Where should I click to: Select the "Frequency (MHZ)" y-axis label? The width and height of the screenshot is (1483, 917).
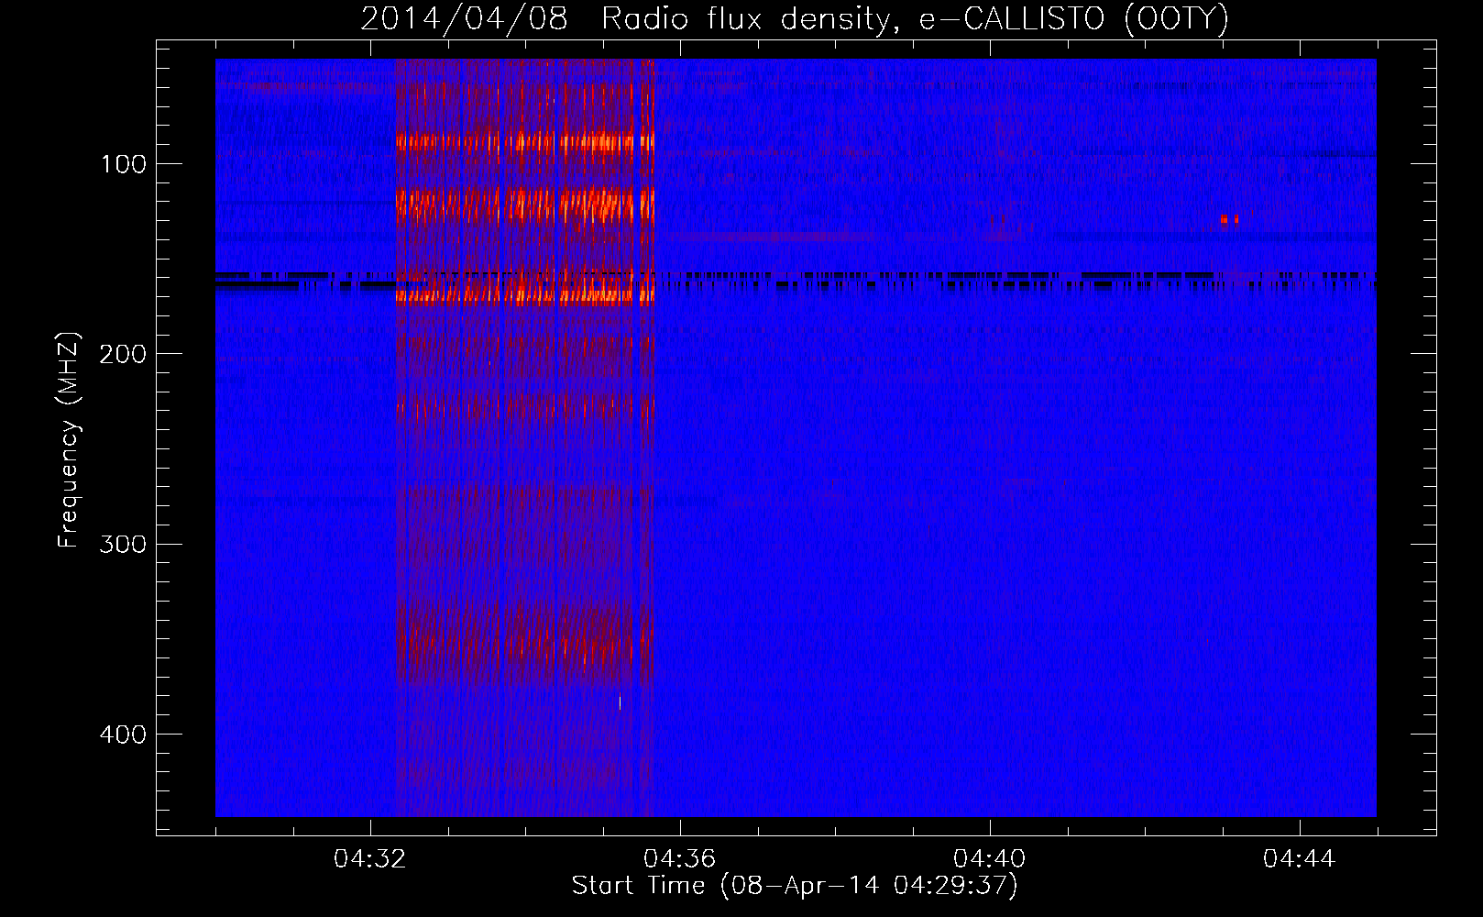tap(69, 439)
